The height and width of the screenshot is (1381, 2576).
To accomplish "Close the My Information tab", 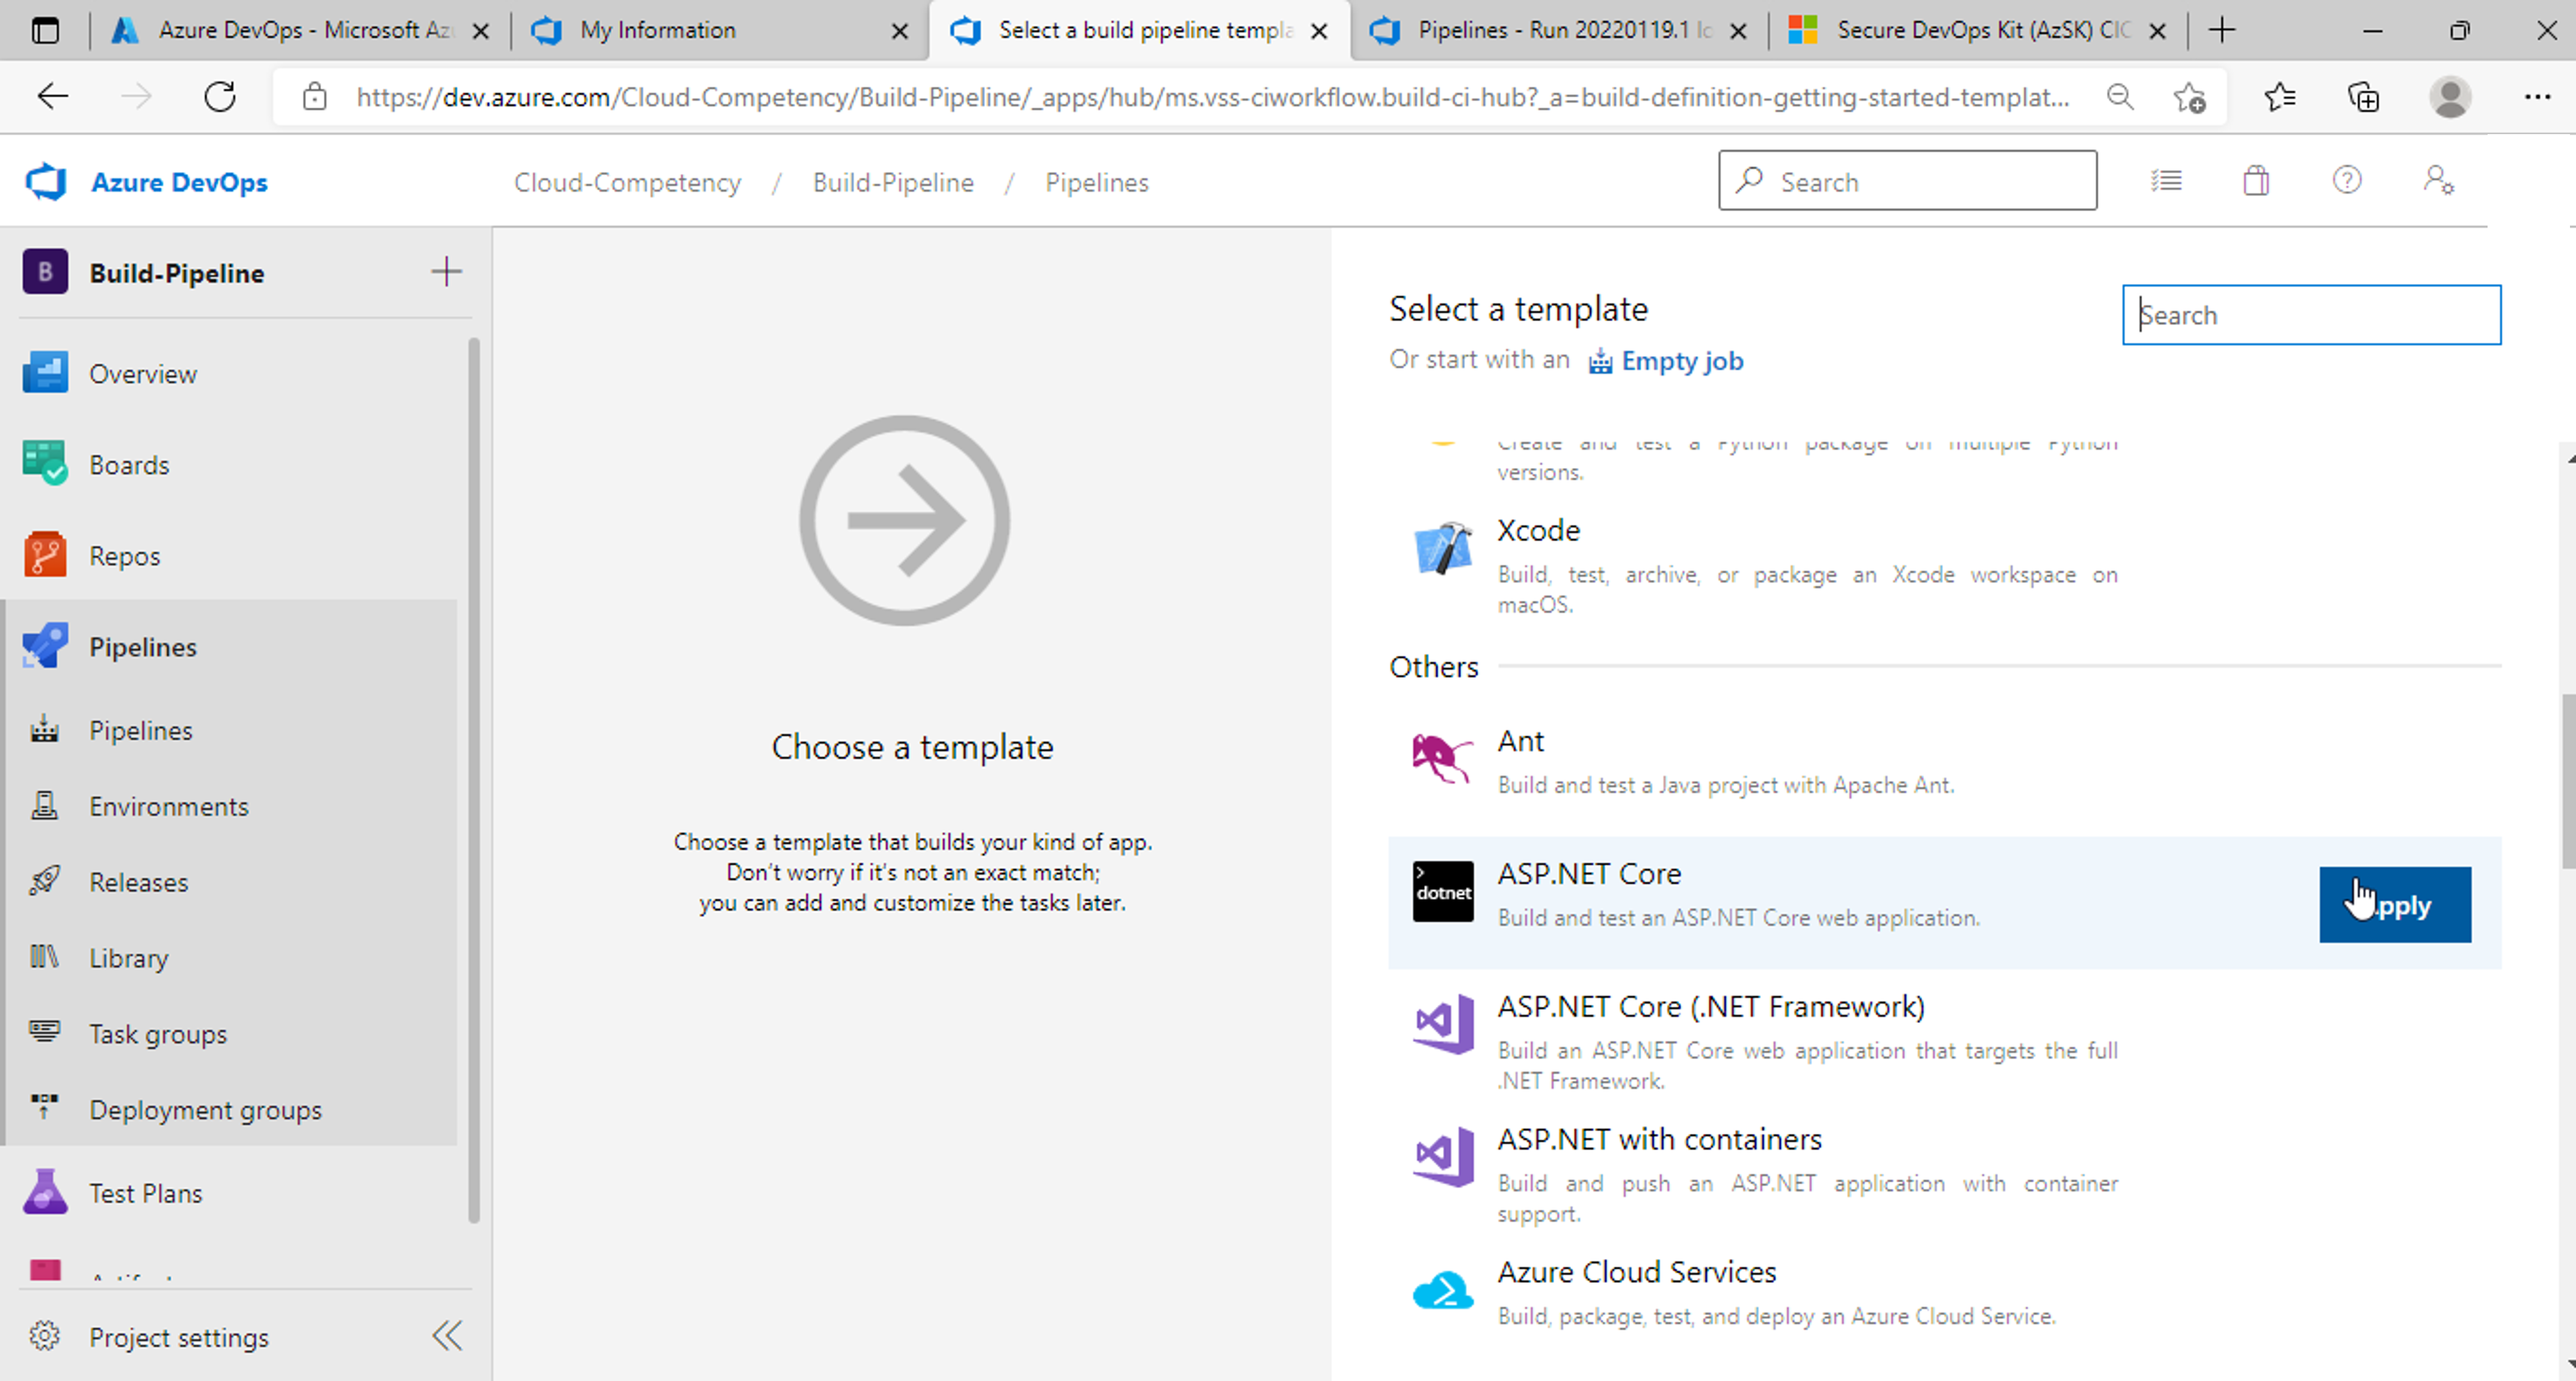I will point(899,31).
